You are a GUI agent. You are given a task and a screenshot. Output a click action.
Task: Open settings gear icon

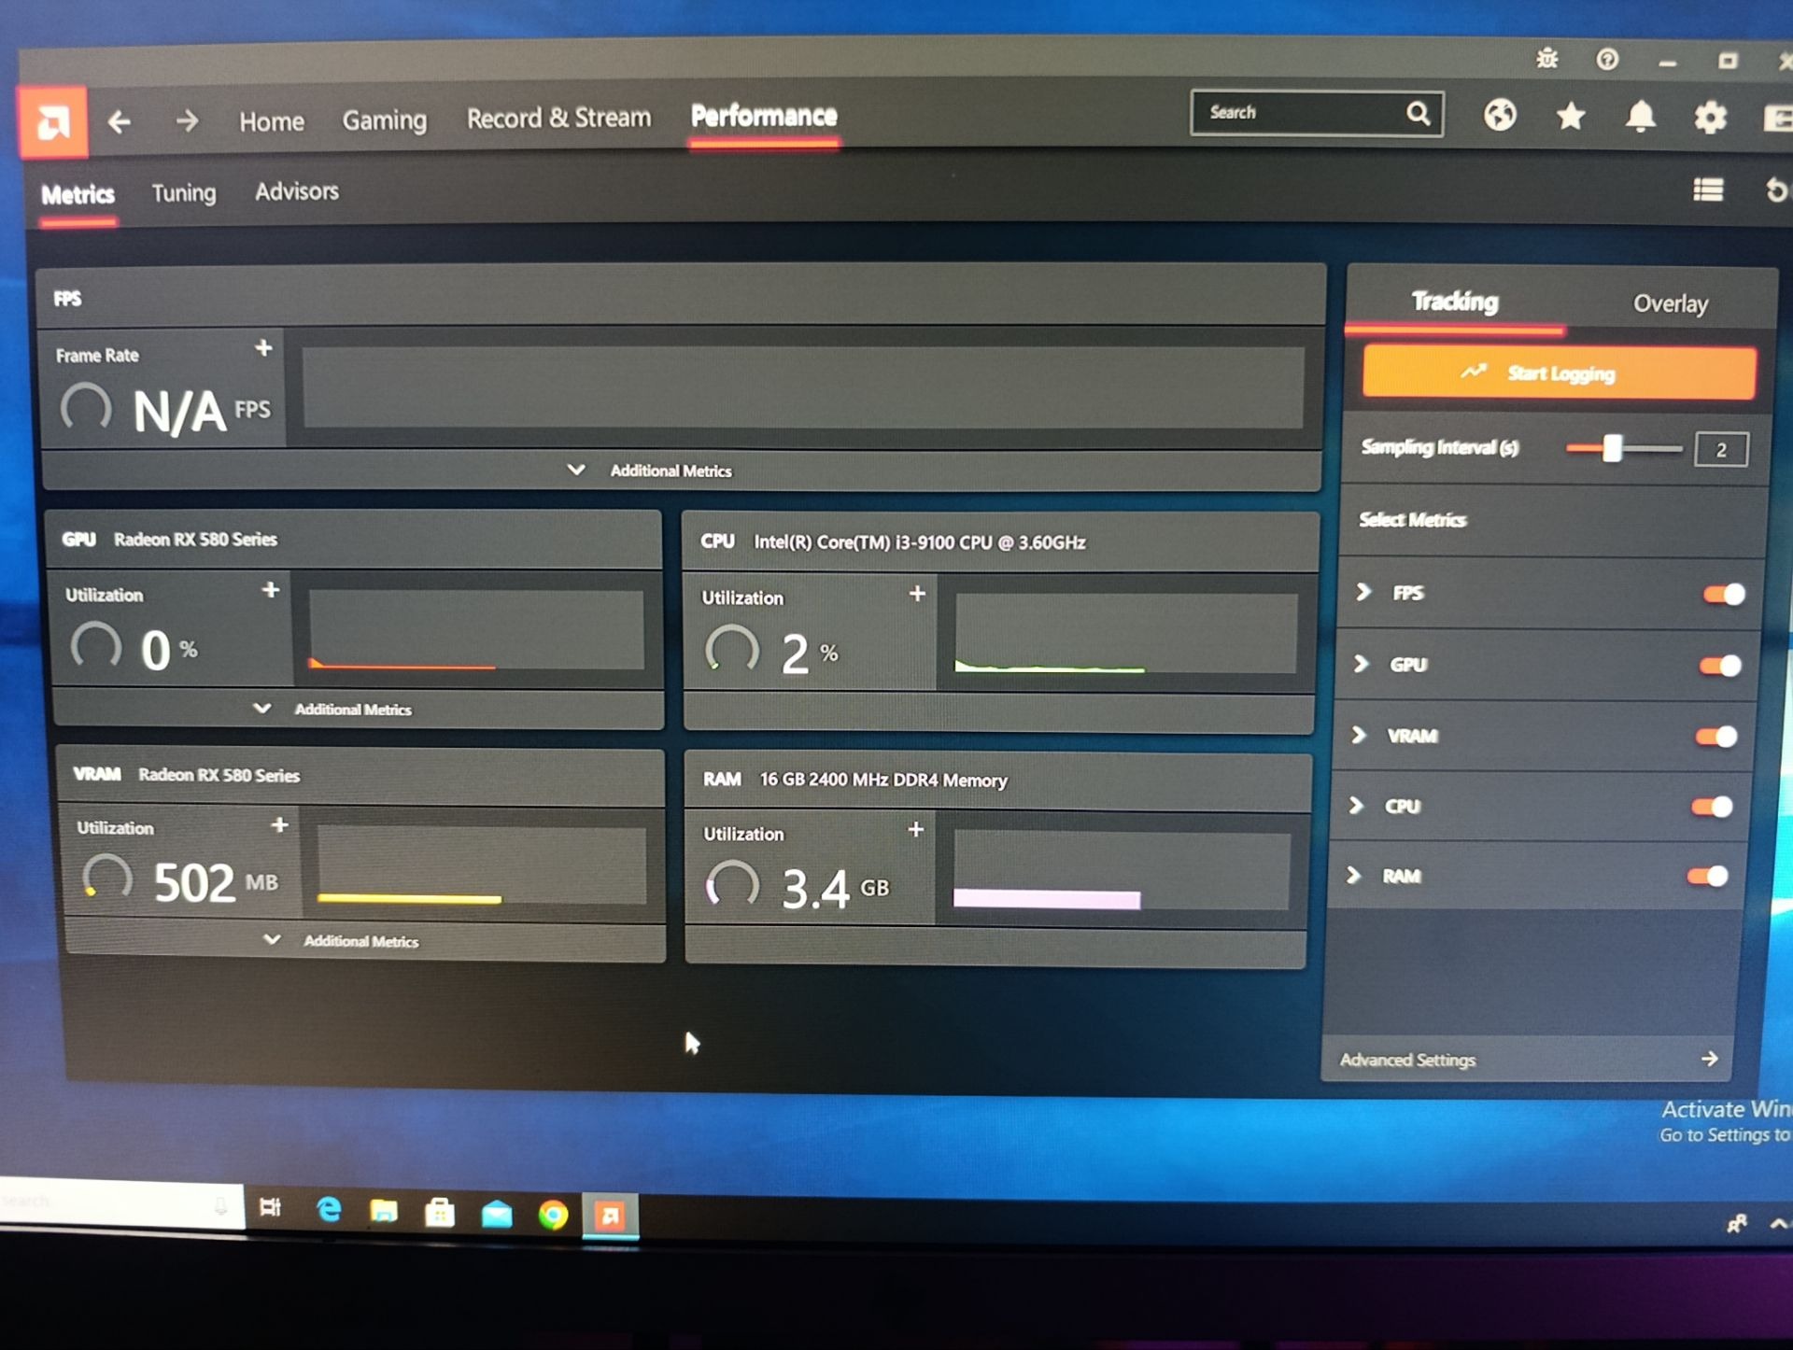(x=1710, y=118)
